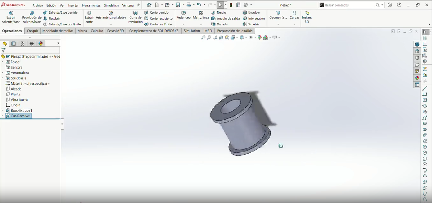Switch to the Calcular tab
This screenshot has width=432, height=203.
click(97, 31)
